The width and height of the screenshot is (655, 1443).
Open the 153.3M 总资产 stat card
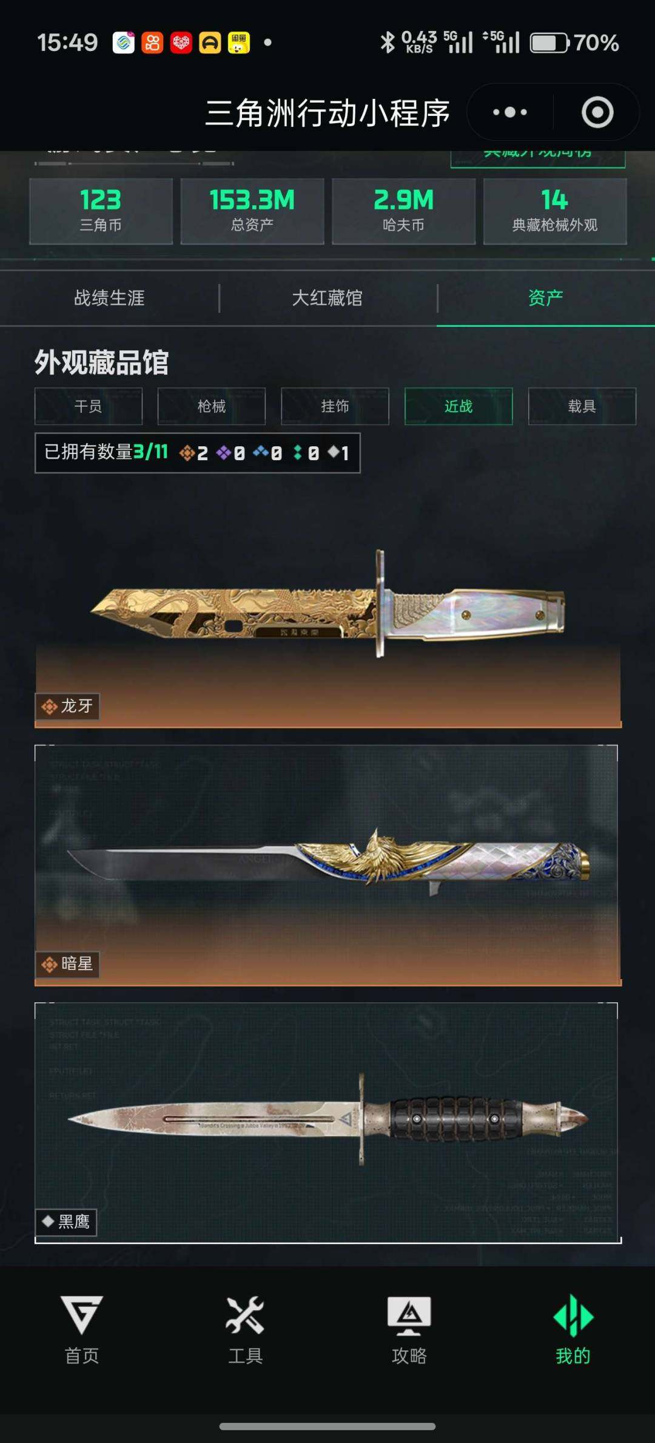point(252,211)
